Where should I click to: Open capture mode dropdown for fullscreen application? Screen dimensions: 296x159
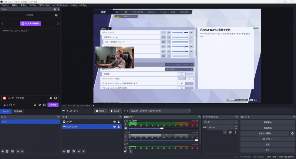pos(160,111)
